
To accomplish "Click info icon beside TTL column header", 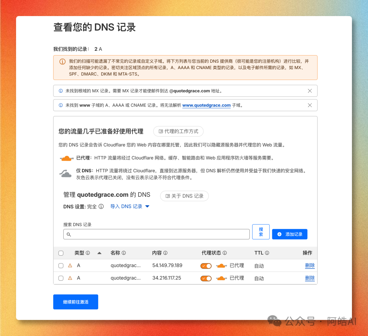I will point(267,253).
